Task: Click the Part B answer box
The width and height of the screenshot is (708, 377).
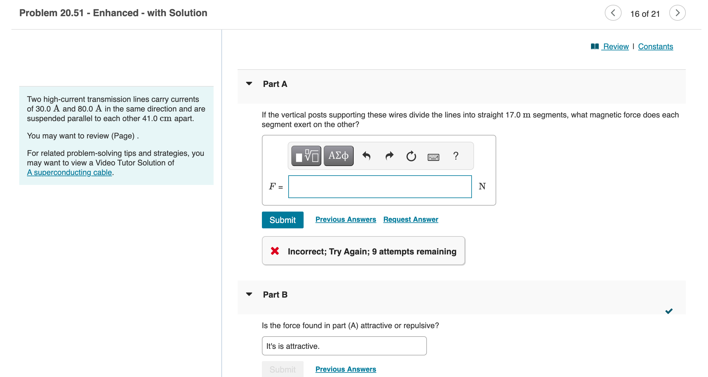Action: 344,346
